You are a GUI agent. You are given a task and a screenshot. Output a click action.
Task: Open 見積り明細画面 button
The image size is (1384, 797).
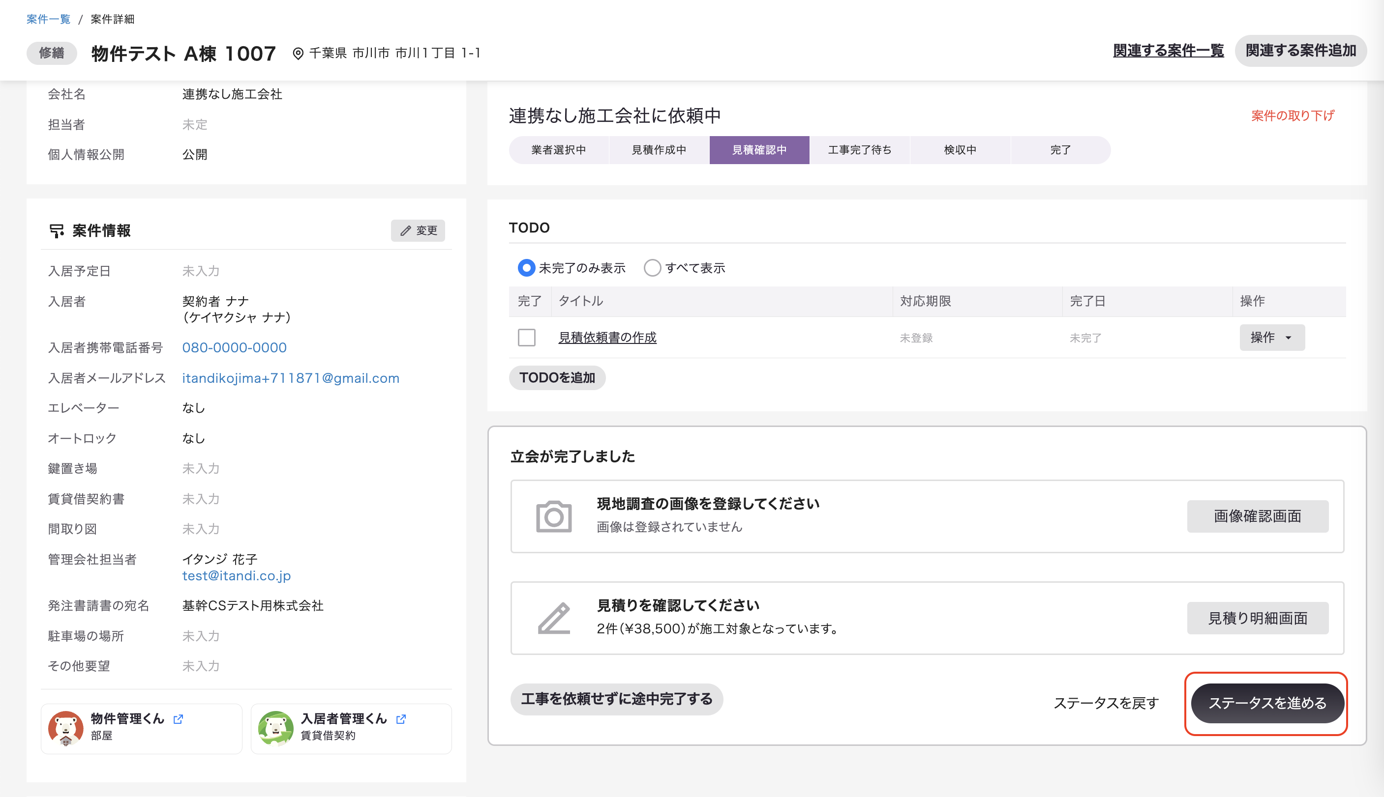tap(1258, 618)
